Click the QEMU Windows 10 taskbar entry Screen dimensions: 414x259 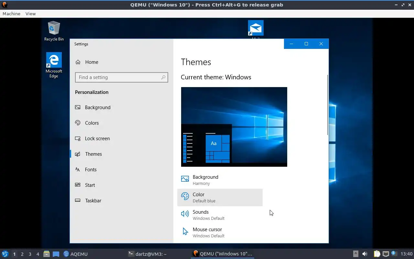(x=222, y=254)
